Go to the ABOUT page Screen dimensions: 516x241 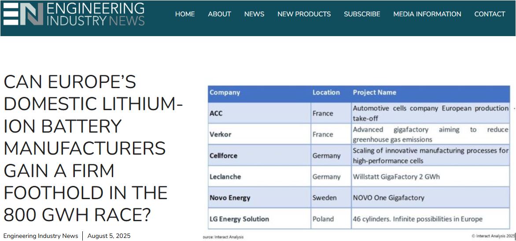tap(220, 14)
